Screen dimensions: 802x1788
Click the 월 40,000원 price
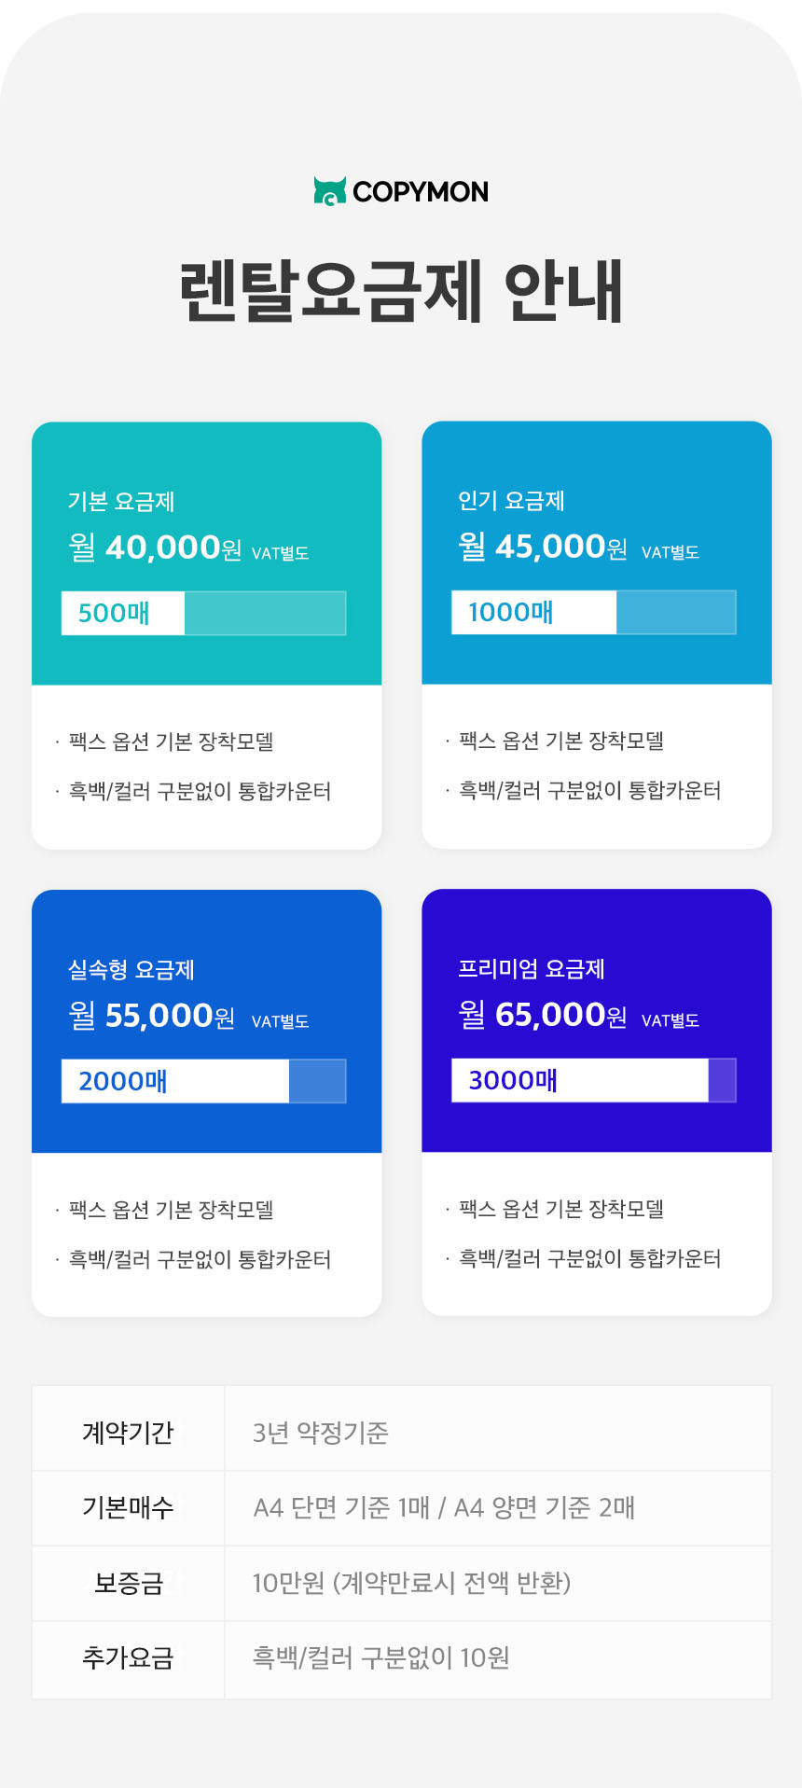(x=156, y=547)
